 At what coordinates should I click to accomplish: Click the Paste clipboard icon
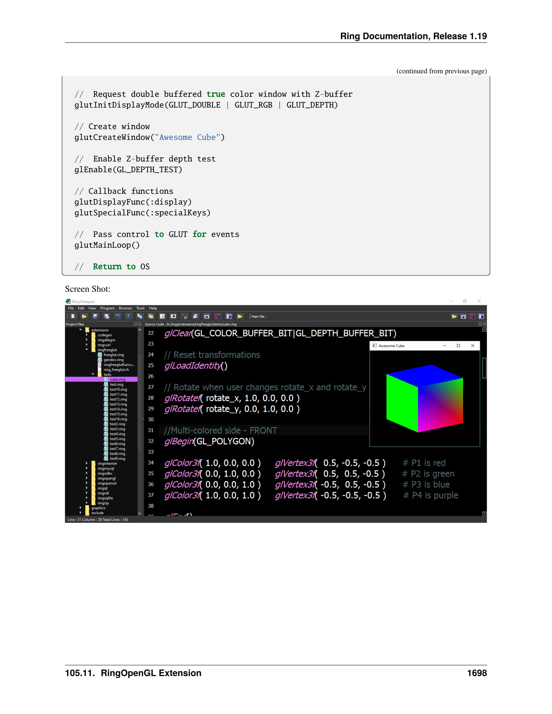151,316
